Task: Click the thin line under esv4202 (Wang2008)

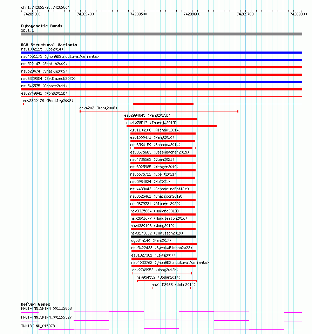Action: coord(159,111)
